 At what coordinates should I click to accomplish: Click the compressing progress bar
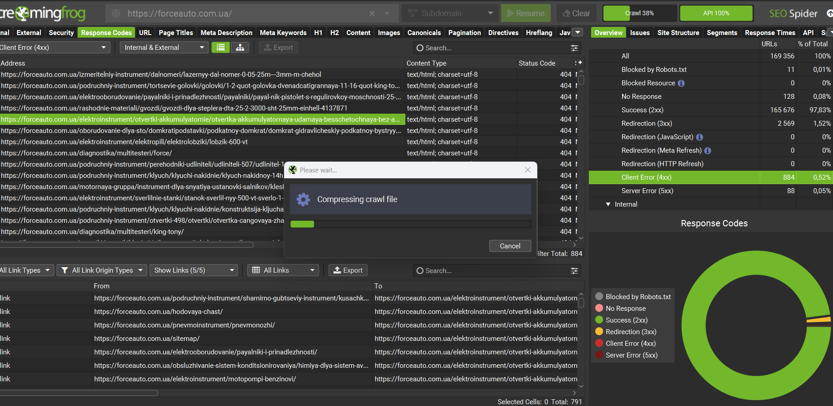point(411,224)
